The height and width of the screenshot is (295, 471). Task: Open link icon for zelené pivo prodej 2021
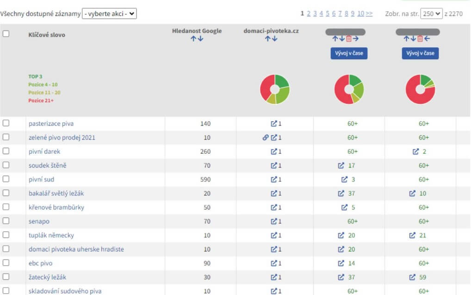click(265, 138)
